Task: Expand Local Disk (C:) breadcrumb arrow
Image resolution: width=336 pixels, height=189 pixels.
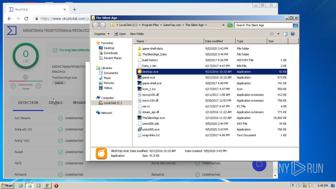Action: tap(140, 25)
